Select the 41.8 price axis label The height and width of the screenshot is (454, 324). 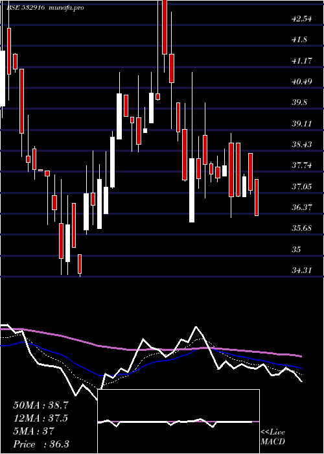tap(299, 40)
